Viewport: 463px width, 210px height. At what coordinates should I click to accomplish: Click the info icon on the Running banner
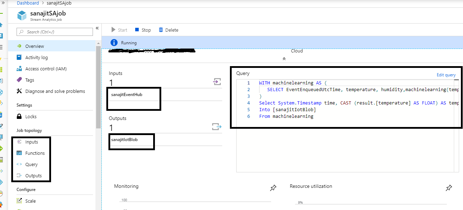114,42
